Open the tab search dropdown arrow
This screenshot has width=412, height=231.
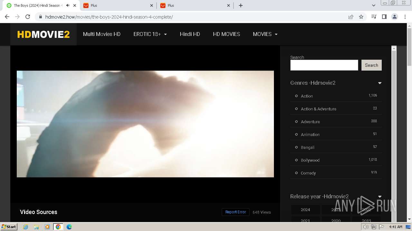[374, 5]
